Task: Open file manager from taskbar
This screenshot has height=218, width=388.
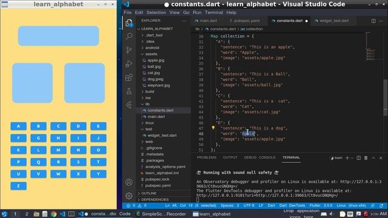Action: (x=36, y=214)
